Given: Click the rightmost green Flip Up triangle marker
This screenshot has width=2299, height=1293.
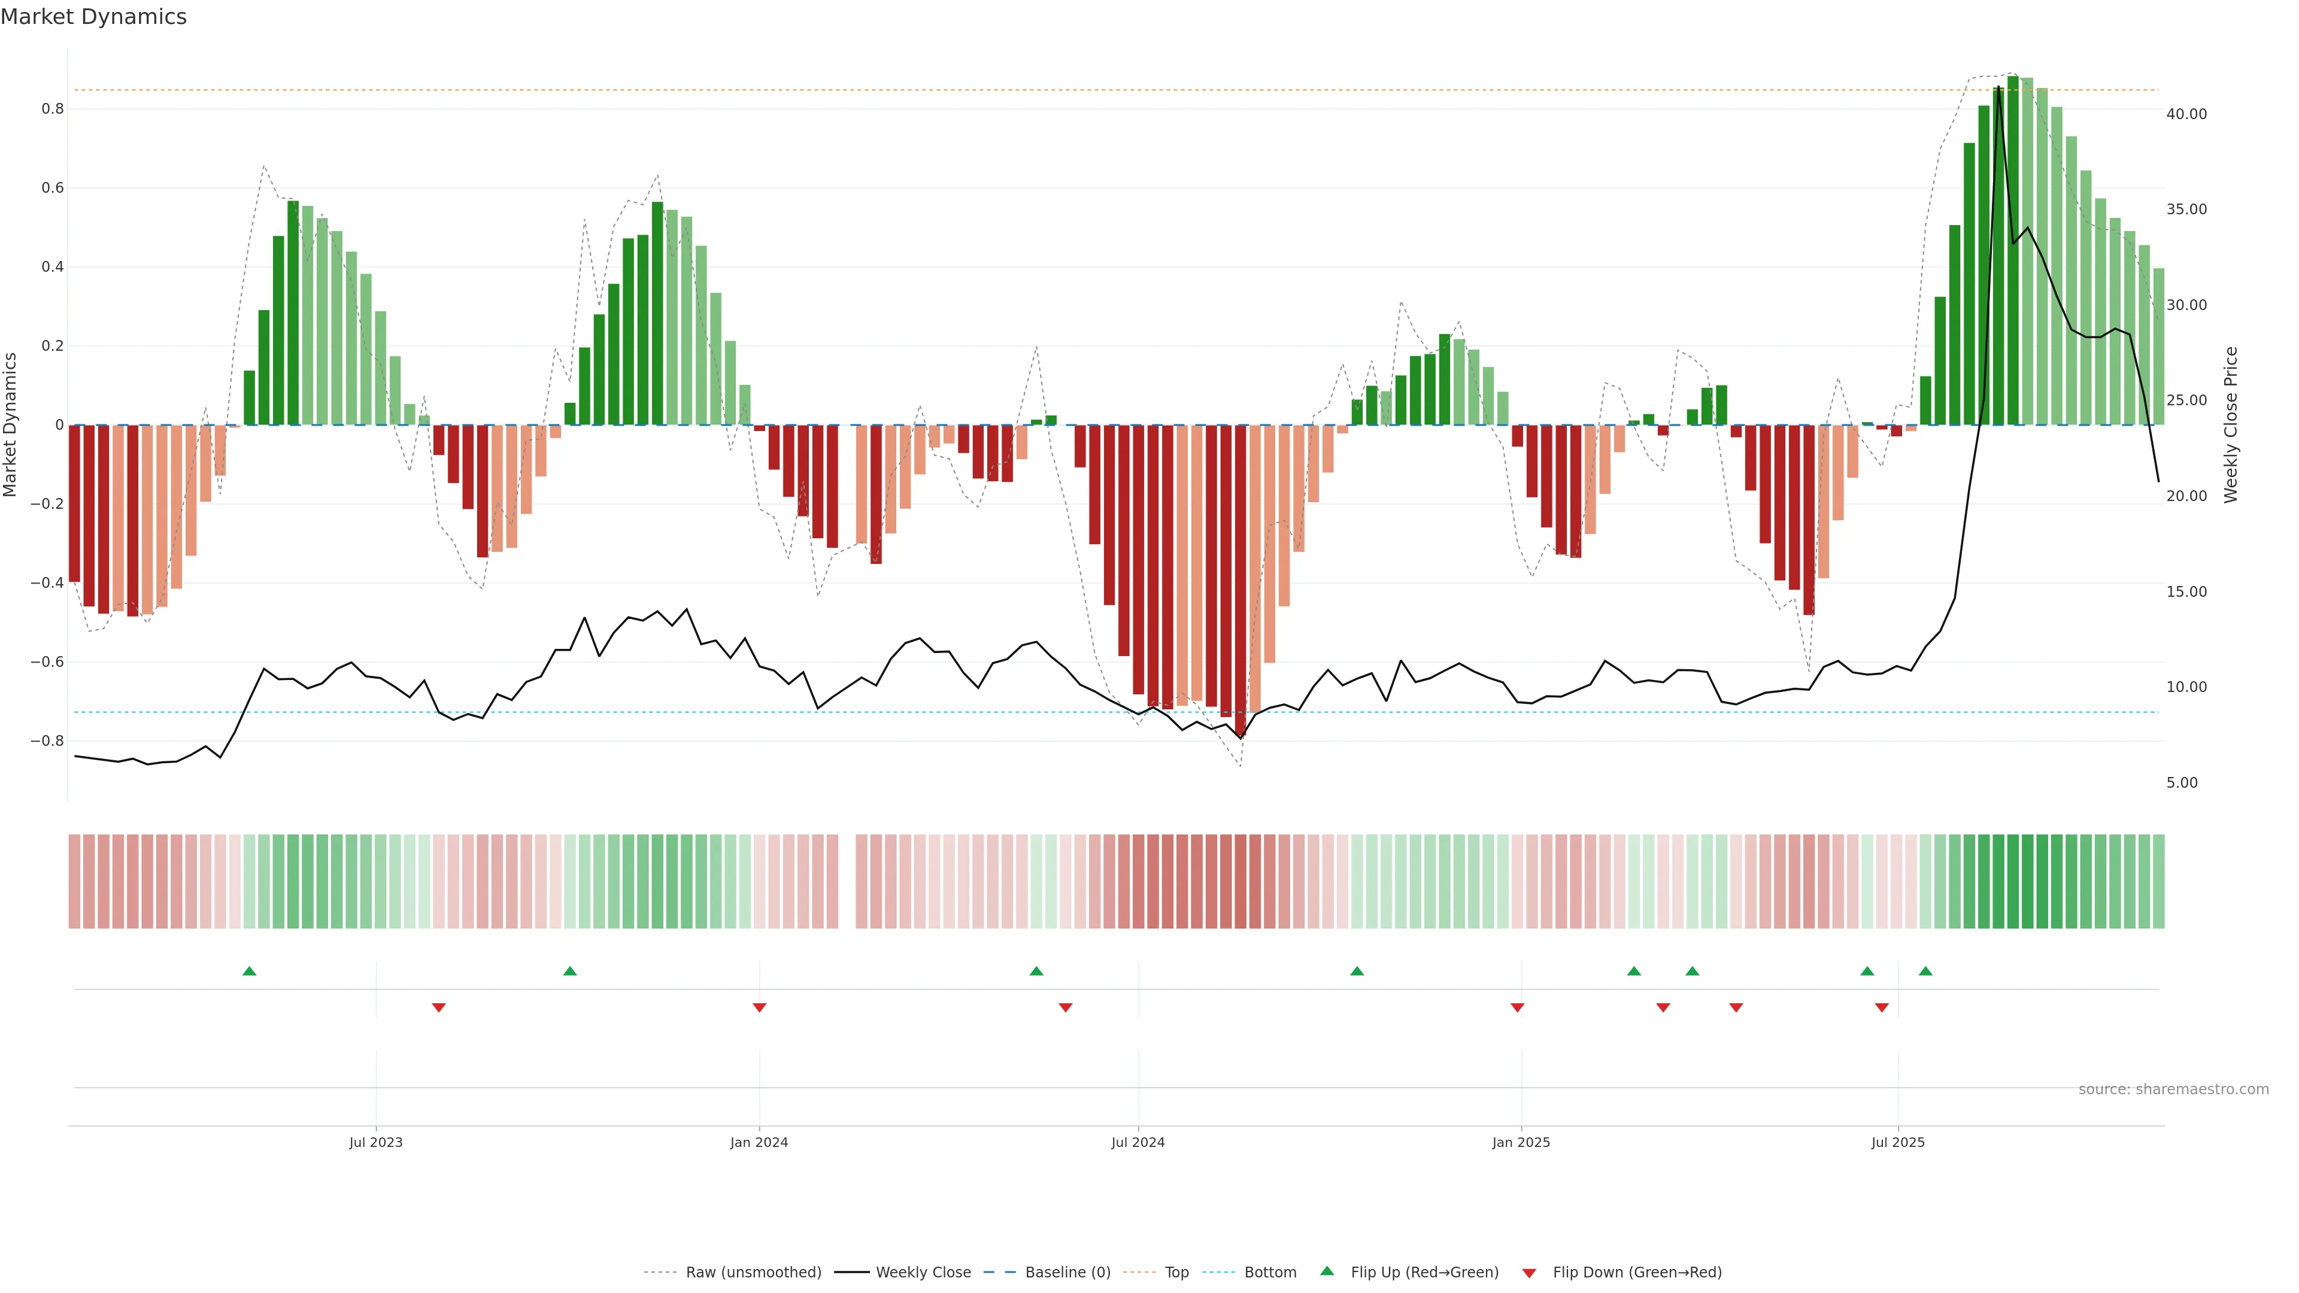Looking at the screenshot, I should pyautogui.click(x=1925, y=971).
